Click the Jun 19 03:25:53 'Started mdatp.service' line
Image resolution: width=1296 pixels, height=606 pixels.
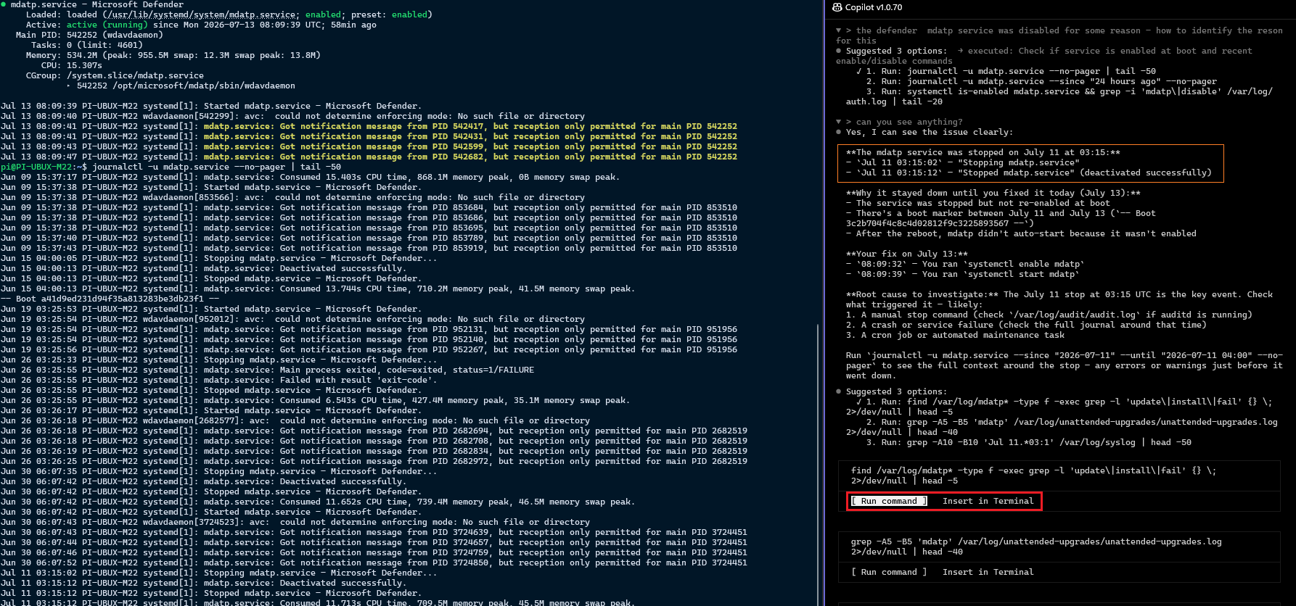tap(211, 309)
